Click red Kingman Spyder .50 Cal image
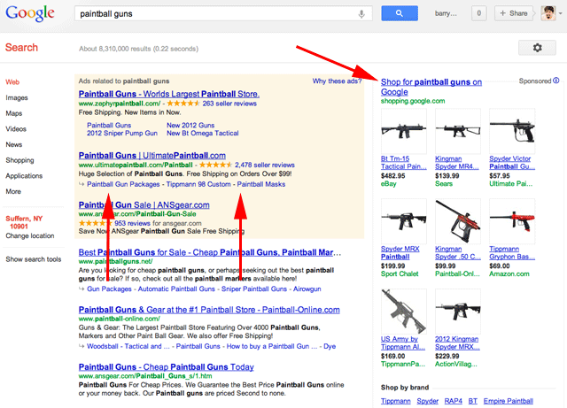 [x=458, y=220]
